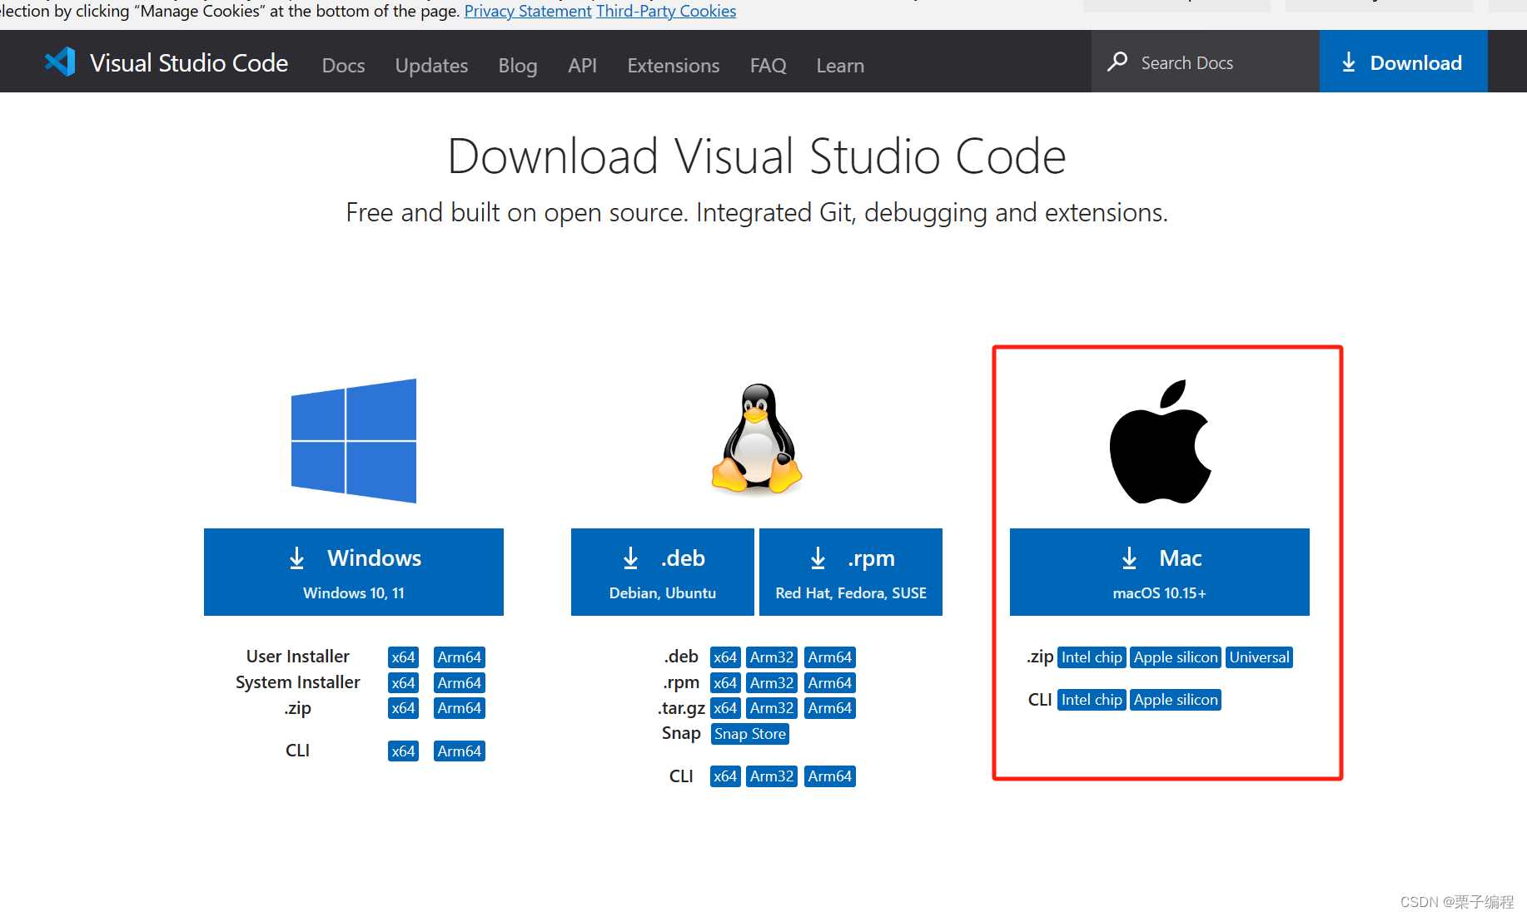Select Universal for Mac .zip
This screenshot has width=1527, height=917.
click(x=1259, y=657)
